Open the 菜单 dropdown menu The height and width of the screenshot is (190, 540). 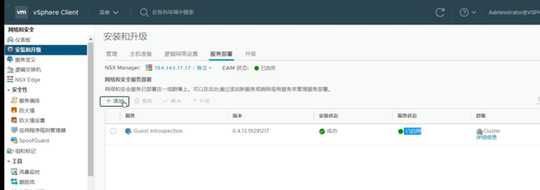click(x=109, y=13)
